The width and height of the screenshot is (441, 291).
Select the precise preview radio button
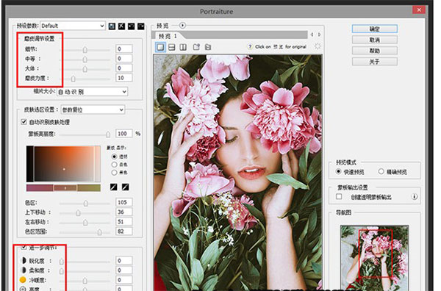(381, 171)
